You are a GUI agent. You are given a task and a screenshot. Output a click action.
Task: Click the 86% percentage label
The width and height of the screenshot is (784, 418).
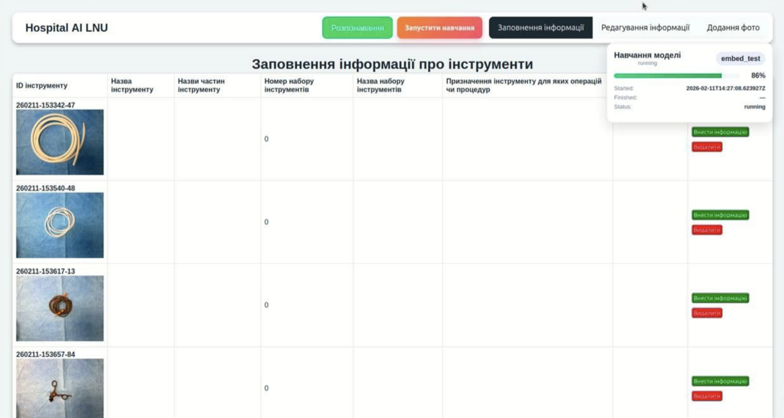pos(758,76)
